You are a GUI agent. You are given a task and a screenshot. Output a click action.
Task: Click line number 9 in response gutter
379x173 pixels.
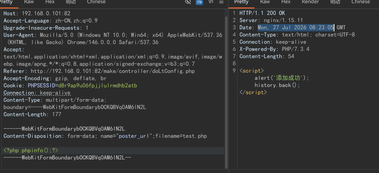point(234,71)
